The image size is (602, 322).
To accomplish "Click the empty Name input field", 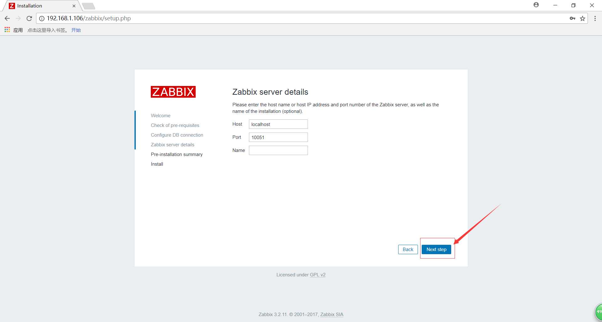I will 278,150.
